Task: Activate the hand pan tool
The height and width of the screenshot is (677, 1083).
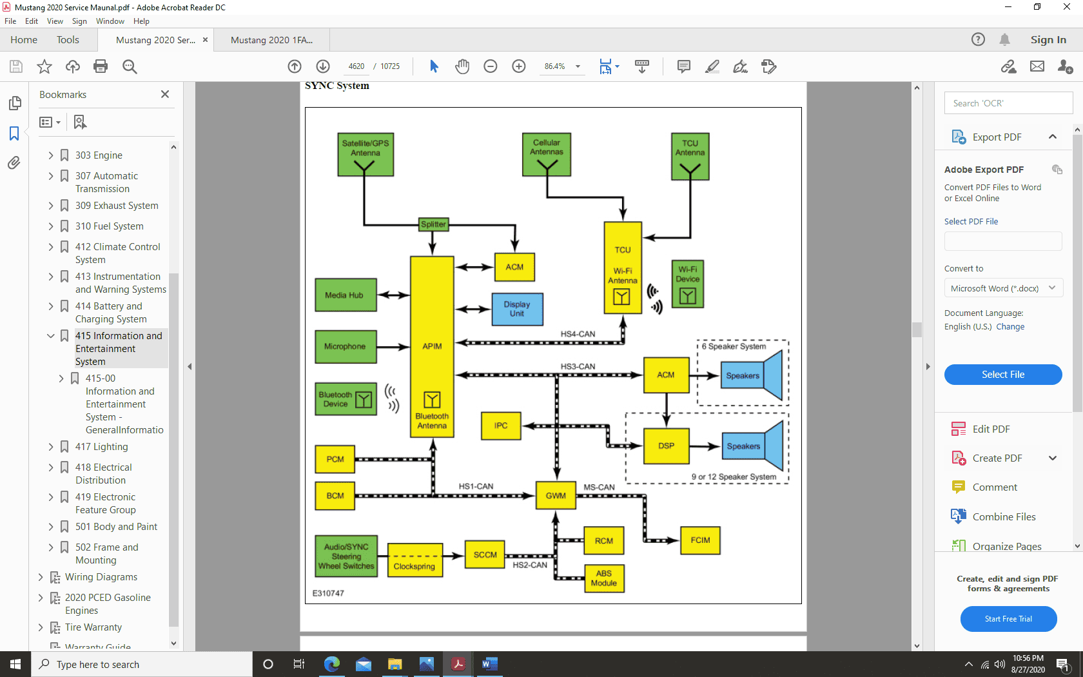Action: pyautogui.click(x=462, y=66)
